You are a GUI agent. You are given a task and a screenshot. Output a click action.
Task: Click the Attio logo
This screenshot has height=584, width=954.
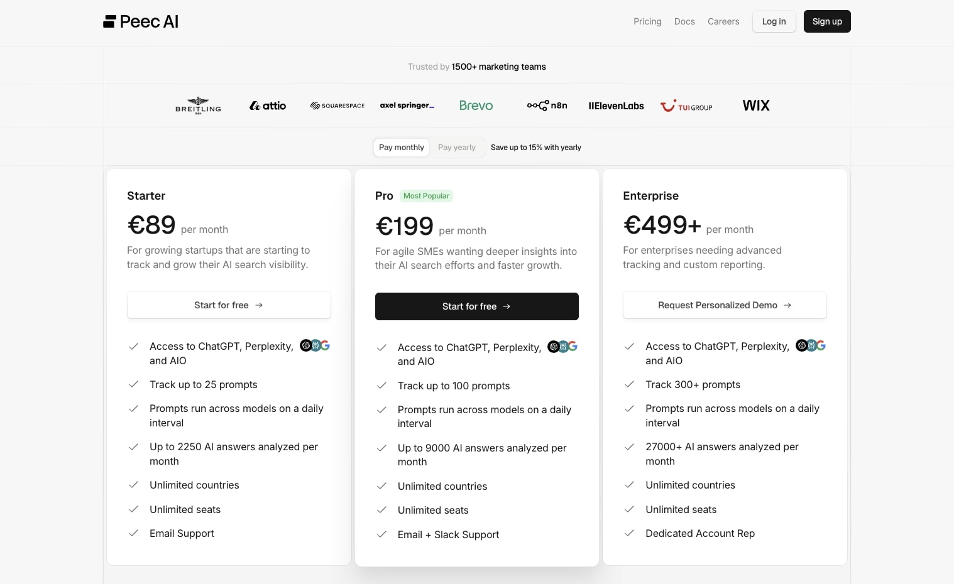click(267, 105)
